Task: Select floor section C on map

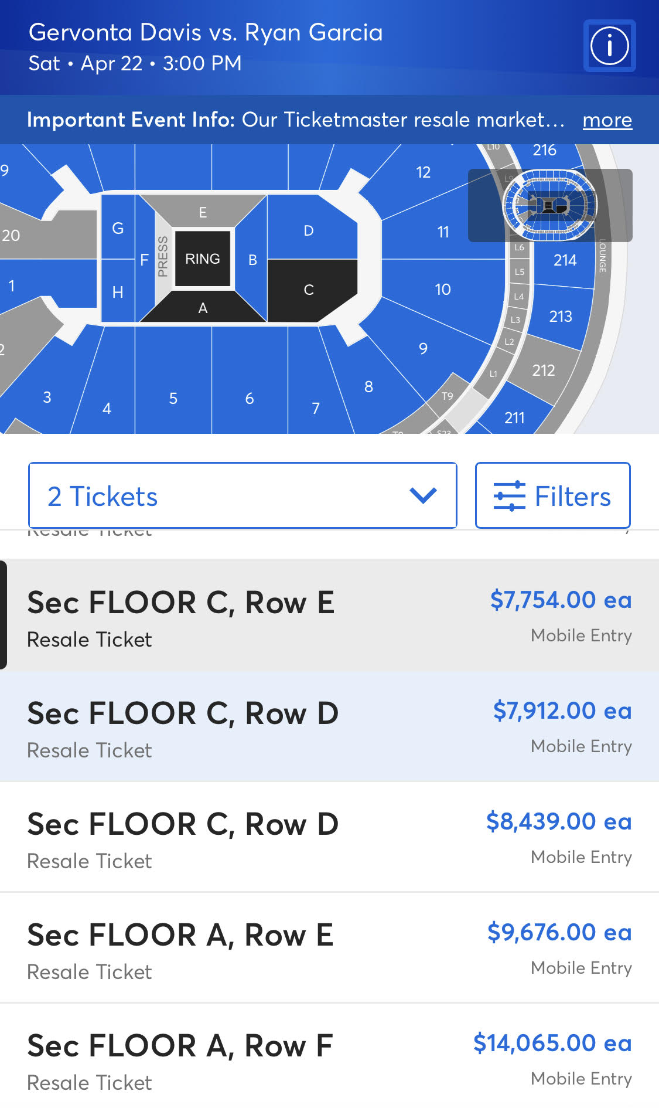Action: (309, 290)
